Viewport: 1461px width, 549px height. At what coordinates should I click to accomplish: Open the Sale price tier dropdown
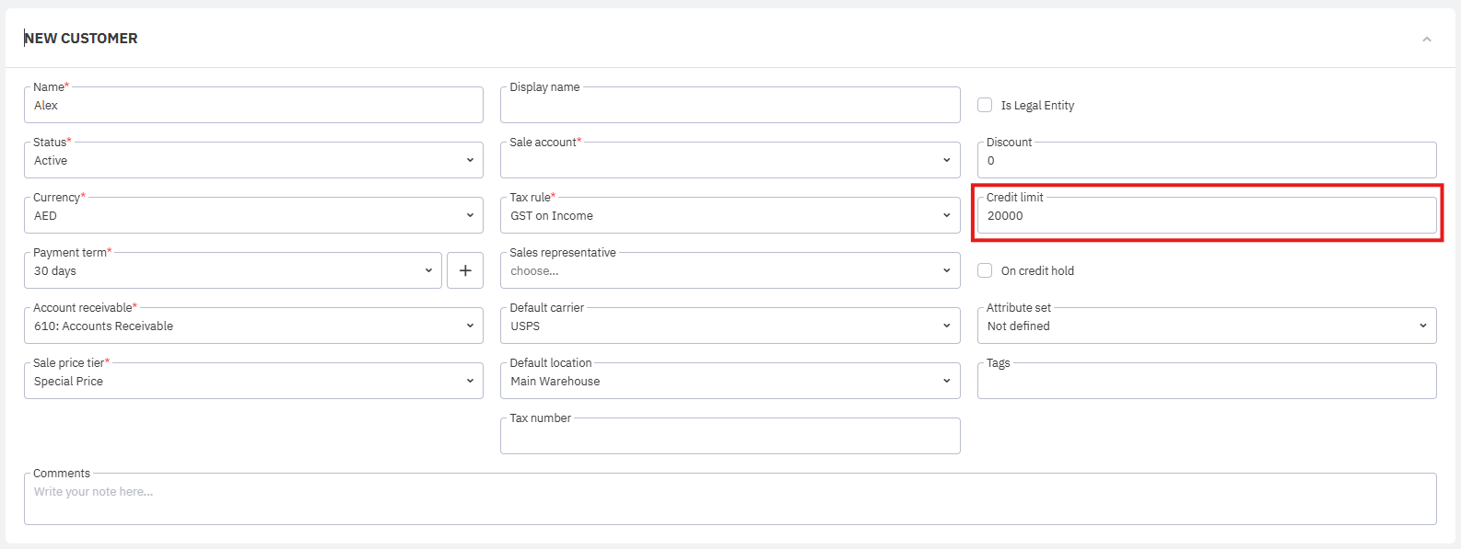click(x=253, y=382)
